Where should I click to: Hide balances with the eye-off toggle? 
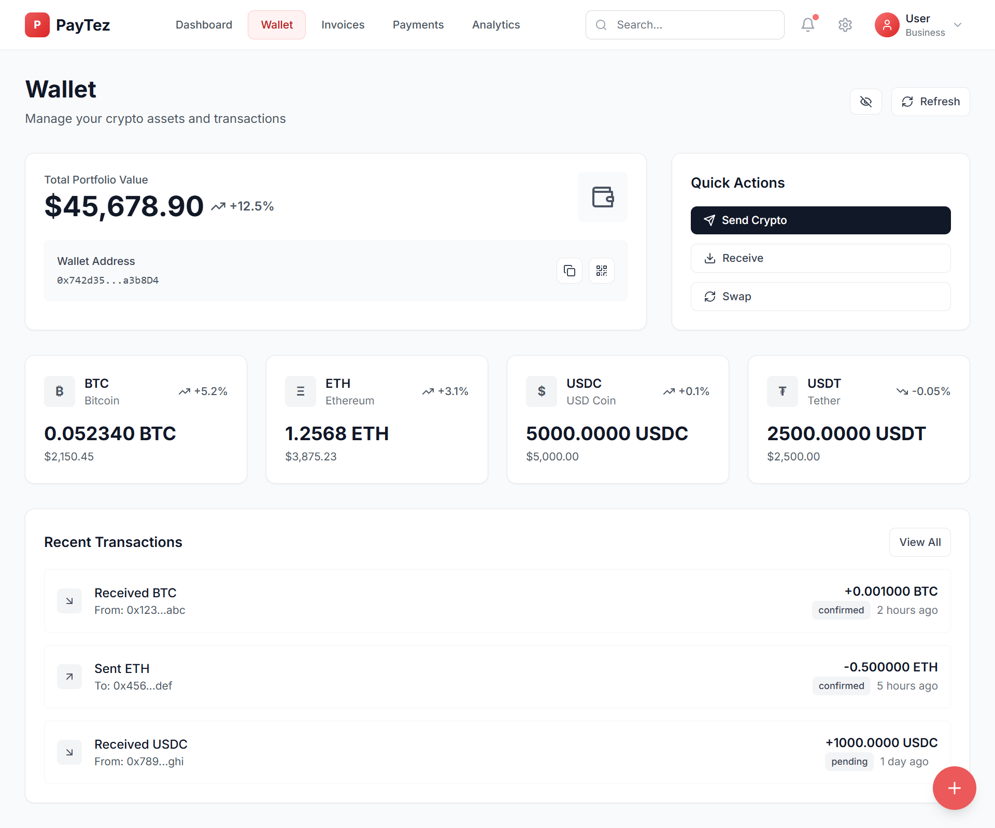865,102
